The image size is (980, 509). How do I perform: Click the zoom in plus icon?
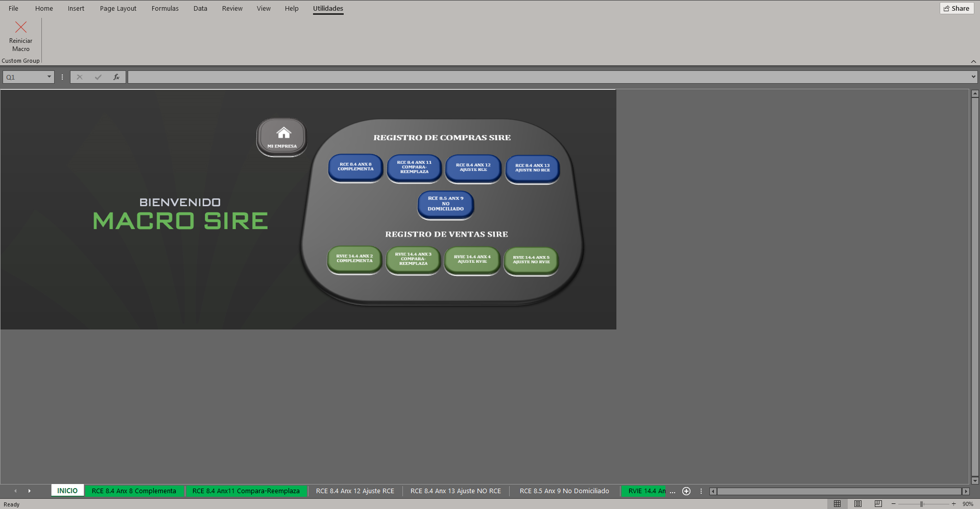coord(953,504)
